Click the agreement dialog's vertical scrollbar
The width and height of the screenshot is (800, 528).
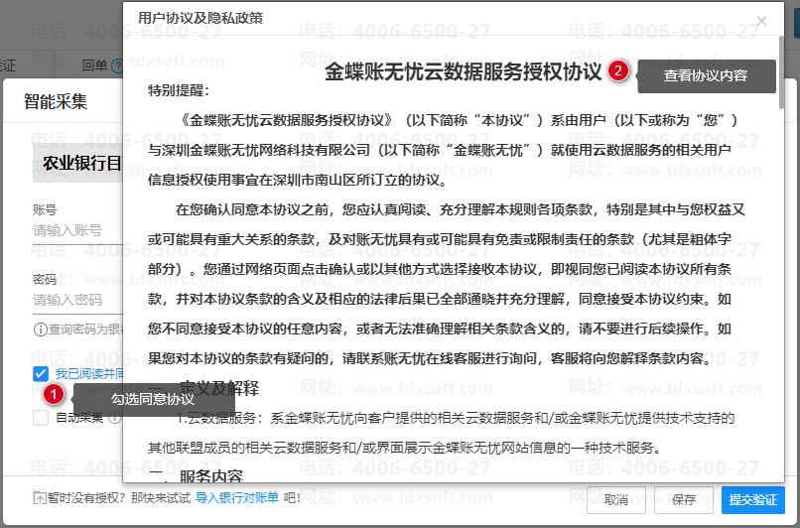782,79
